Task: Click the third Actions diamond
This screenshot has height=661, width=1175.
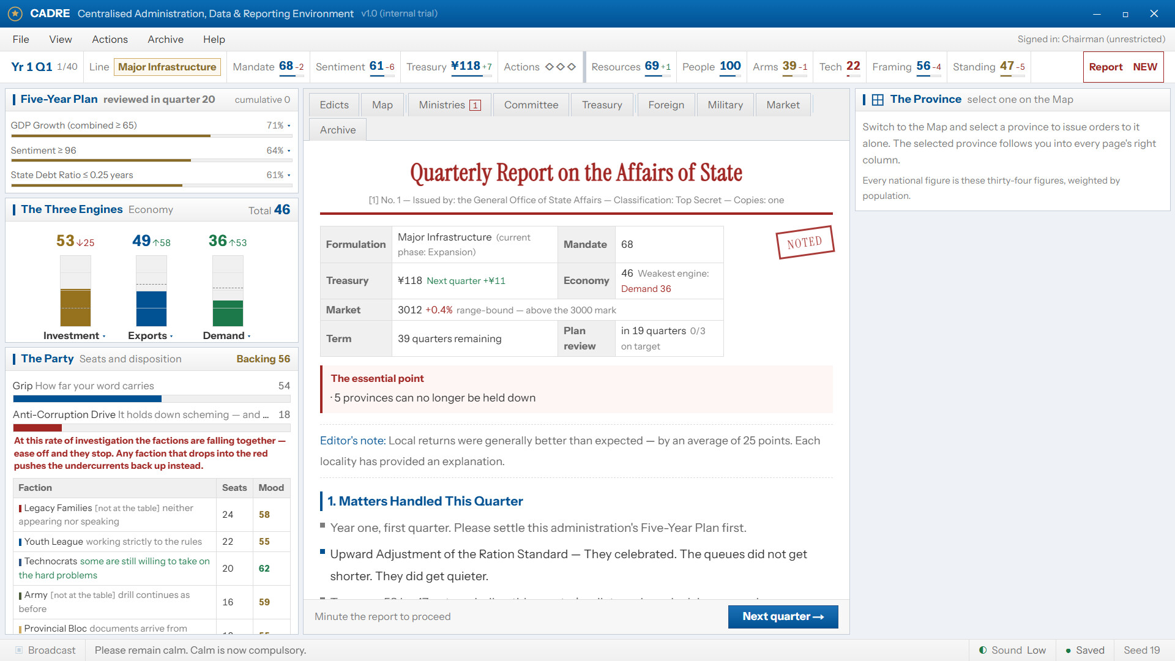Action: click(571, 67)
